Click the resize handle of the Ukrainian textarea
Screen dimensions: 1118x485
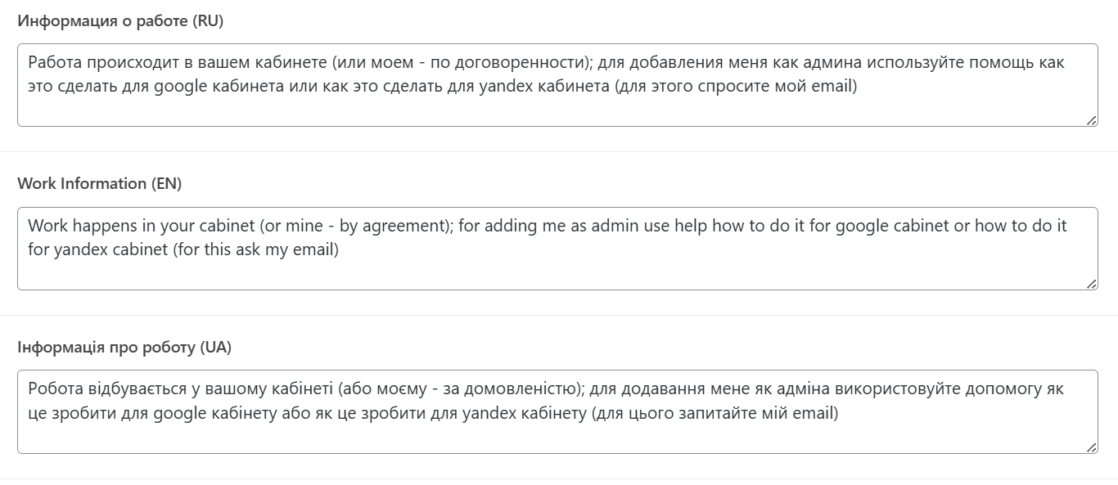point(1092,448)
